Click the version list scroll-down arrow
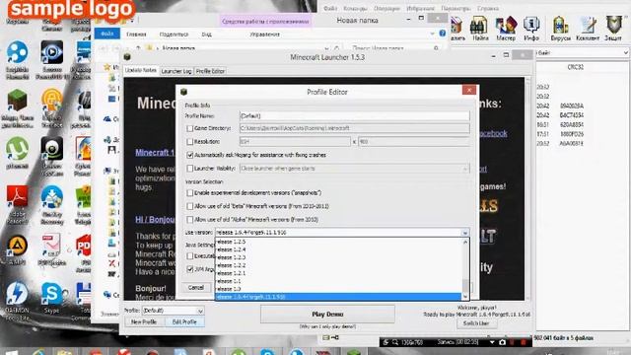The height and width of the screenshot is (355, 631). coord(465,296)
